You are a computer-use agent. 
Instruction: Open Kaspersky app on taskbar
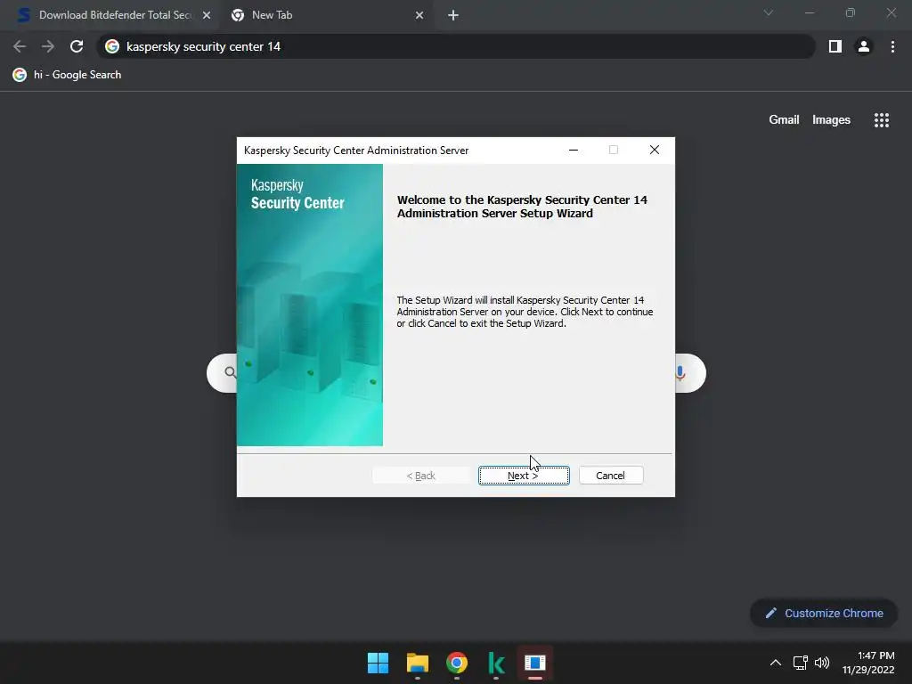[496, 663]
